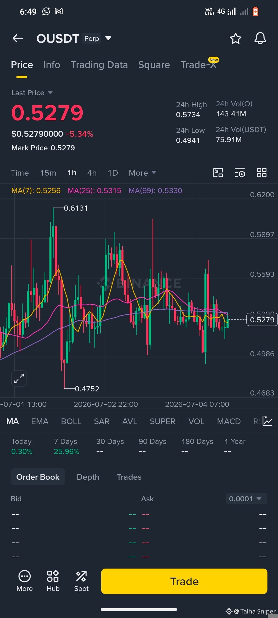The height and width of the screenshot is (618, 278).
Task: Tap the Perp contract label
Action: pos(92,39)
